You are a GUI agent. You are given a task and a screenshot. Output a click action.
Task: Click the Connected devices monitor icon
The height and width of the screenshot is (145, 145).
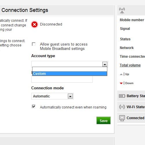point(122,118)
